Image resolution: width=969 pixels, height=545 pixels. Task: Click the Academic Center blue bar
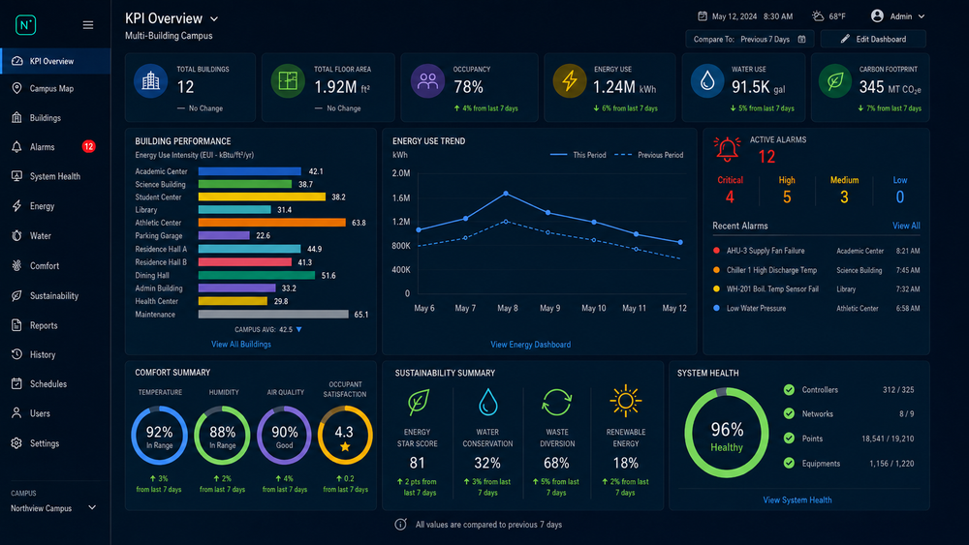250,171
